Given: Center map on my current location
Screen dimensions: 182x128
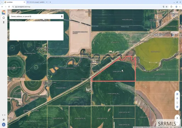Looking at the screenshot, I should point(177,107).
